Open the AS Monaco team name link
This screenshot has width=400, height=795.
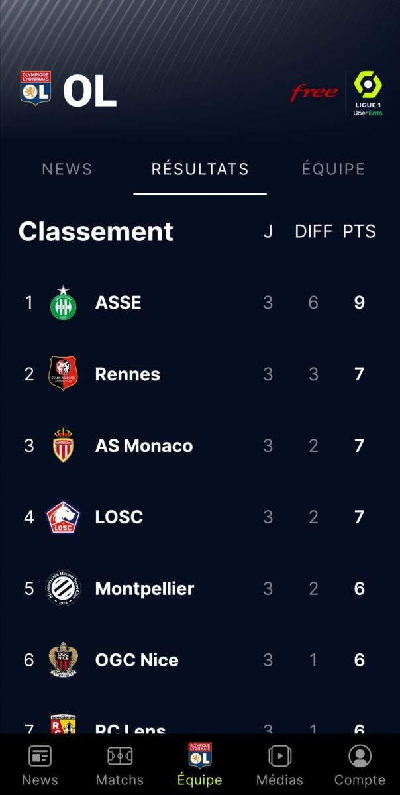(144, 446)
